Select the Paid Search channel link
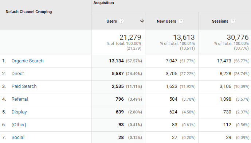 [x=24, y=86]
